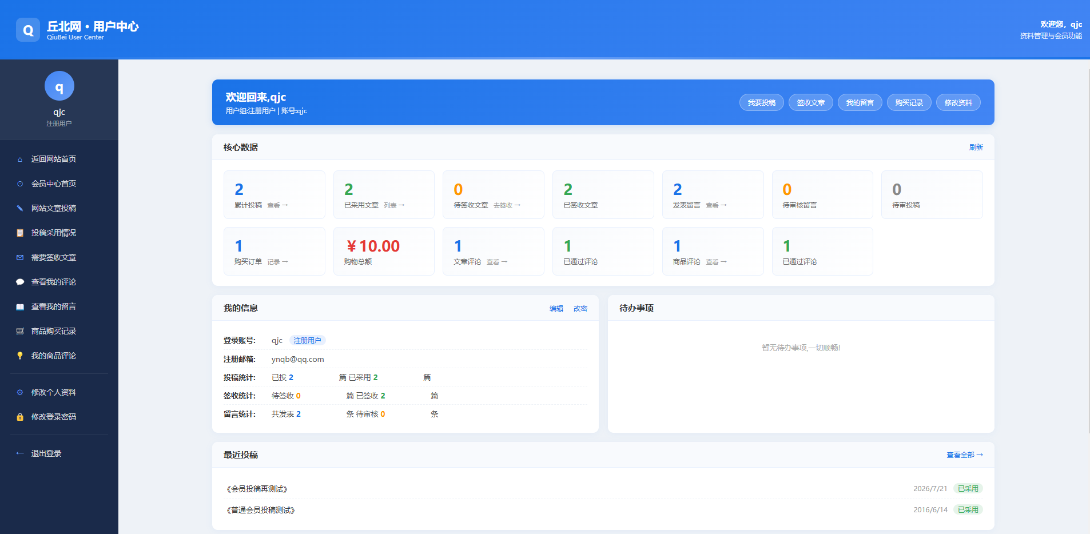1090x534 pixels.
Task: Click the clipboard icon for 投稿采用情况
Action: click(x=20, y=233)
